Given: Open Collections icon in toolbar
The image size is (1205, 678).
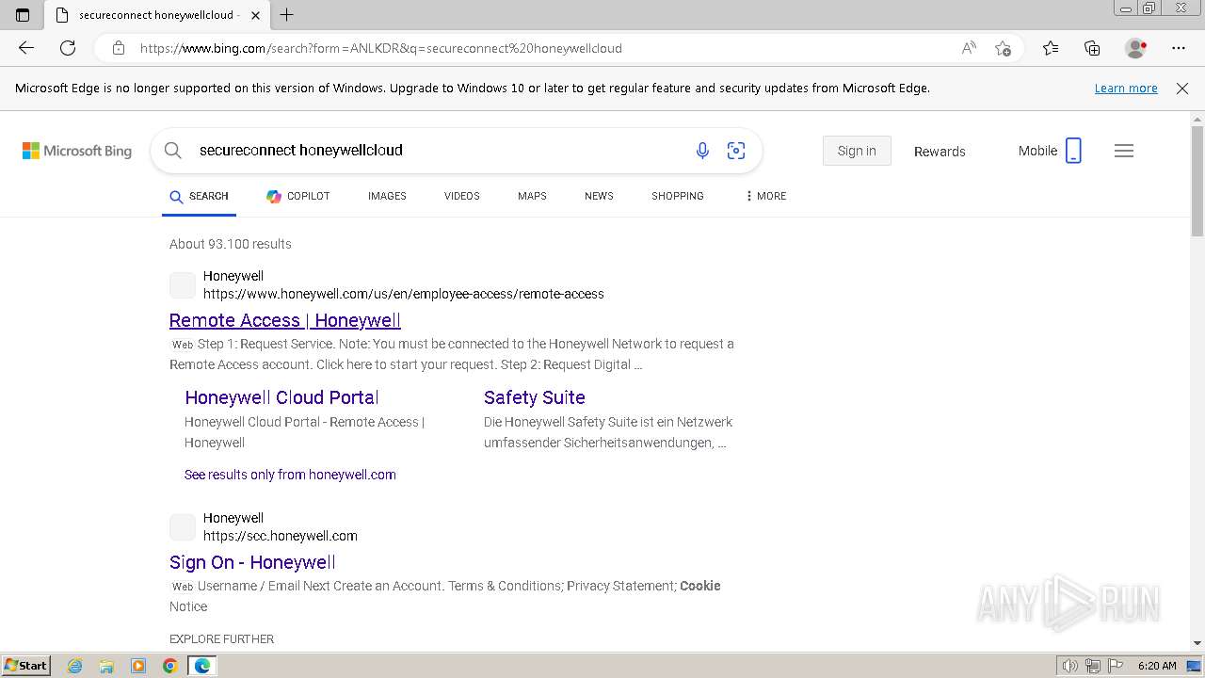Looking at the screenshot, I should click(x=1092, y=48).
